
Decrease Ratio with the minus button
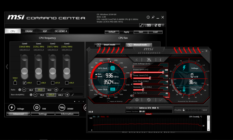tap(24, 90)
